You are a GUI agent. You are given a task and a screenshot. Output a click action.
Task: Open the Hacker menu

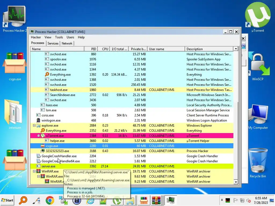pos(36,37)
